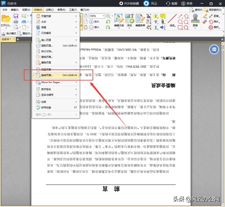Select the pencil freehand drawing tool

pos(205,16)
